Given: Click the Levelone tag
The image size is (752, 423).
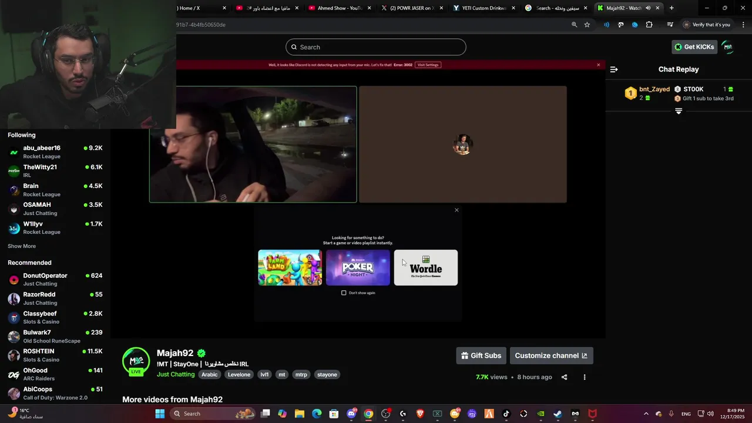Looking at the screenshot, I should click(239, 374).
